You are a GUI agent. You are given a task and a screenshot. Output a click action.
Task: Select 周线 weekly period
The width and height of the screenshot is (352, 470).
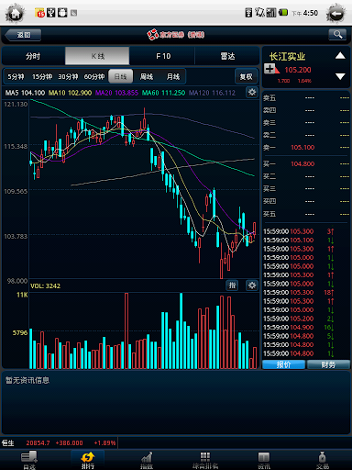tap(147, 76)
